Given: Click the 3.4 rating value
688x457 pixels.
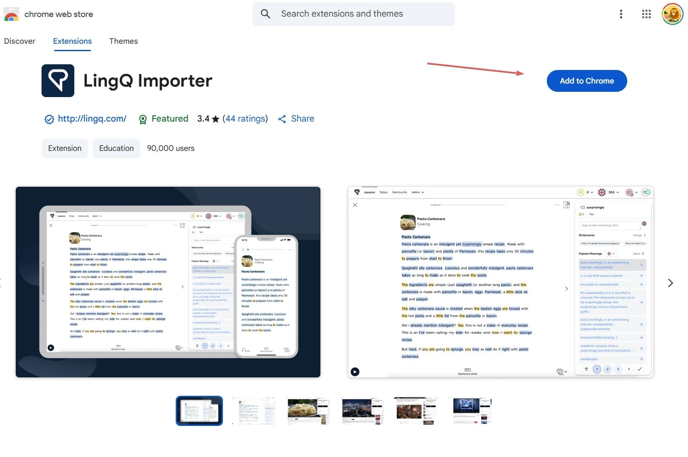Looking at the screenshot, I should [x=203, y=119].
